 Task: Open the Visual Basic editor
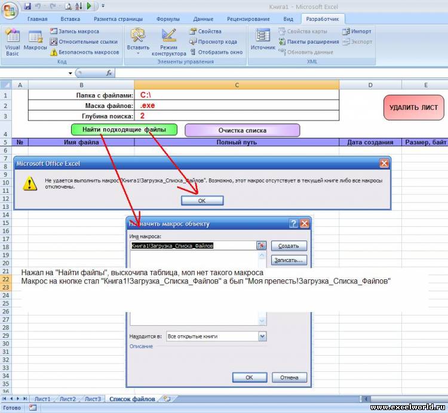click(13, 42)
